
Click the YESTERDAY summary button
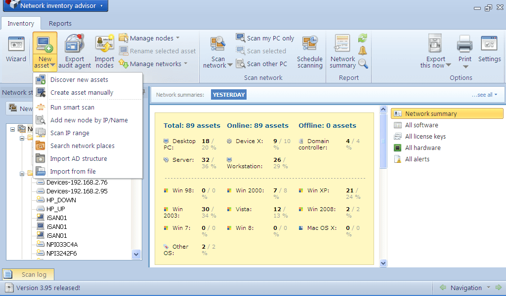(228, 94)
